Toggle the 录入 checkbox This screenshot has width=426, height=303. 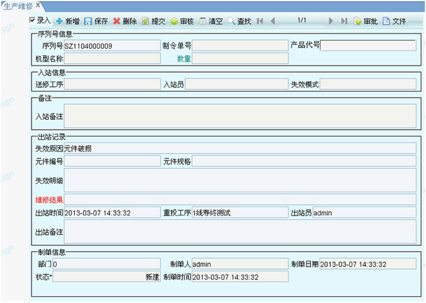(x=33, y=21)
